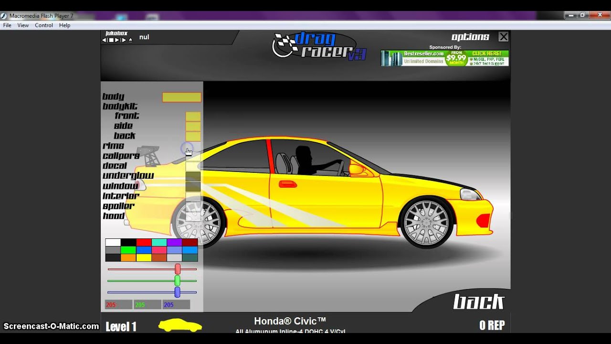Click the Flash Player title bar icon
This screenshot has height=344, width=611.
4,16
